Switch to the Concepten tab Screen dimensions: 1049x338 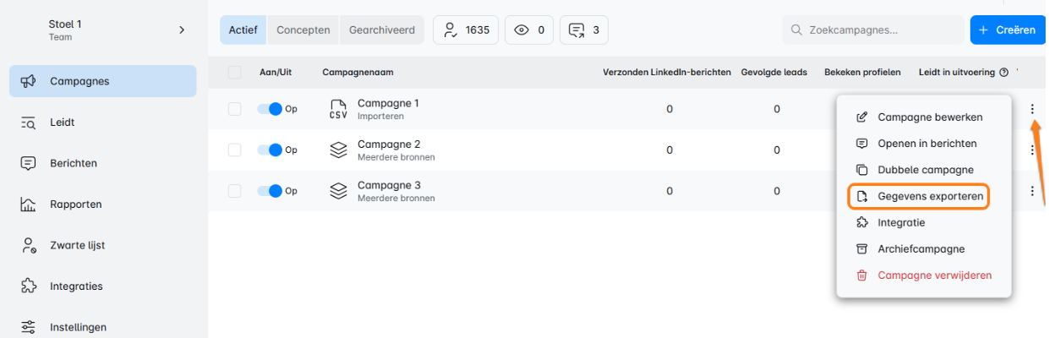tap(303, 30)
